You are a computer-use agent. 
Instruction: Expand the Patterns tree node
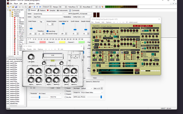click(x=10, y=14)
